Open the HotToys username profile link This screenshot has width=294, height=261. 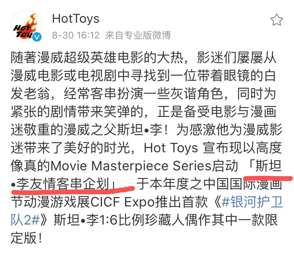[76, 19]
